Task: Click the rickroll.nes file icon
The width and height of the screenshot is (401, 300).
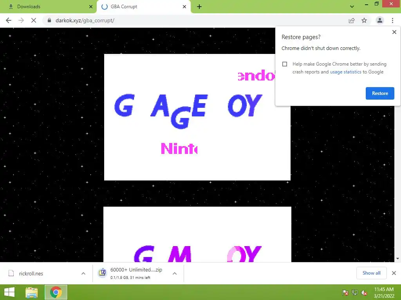Action: click(x=11, y=273)
